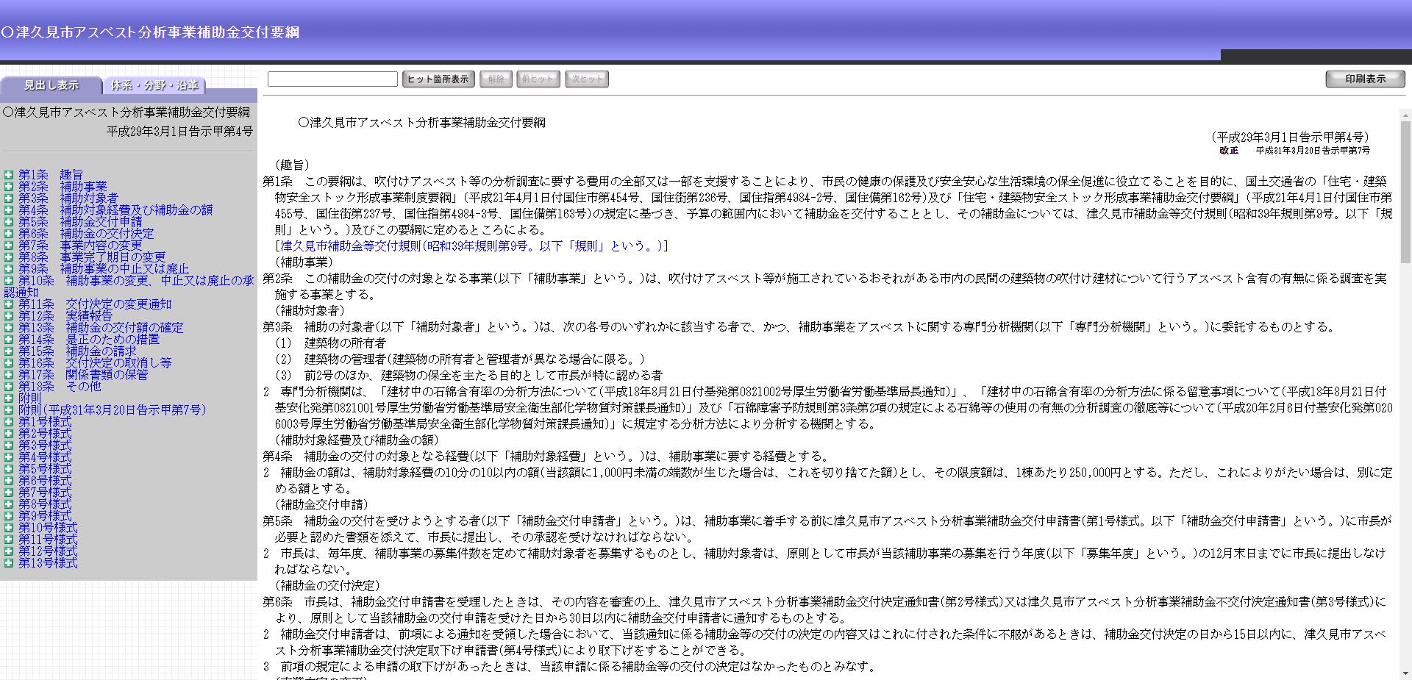
Task: Click the 印刷表示 button
Action: pyautogui.click(x=1364, y=78)
